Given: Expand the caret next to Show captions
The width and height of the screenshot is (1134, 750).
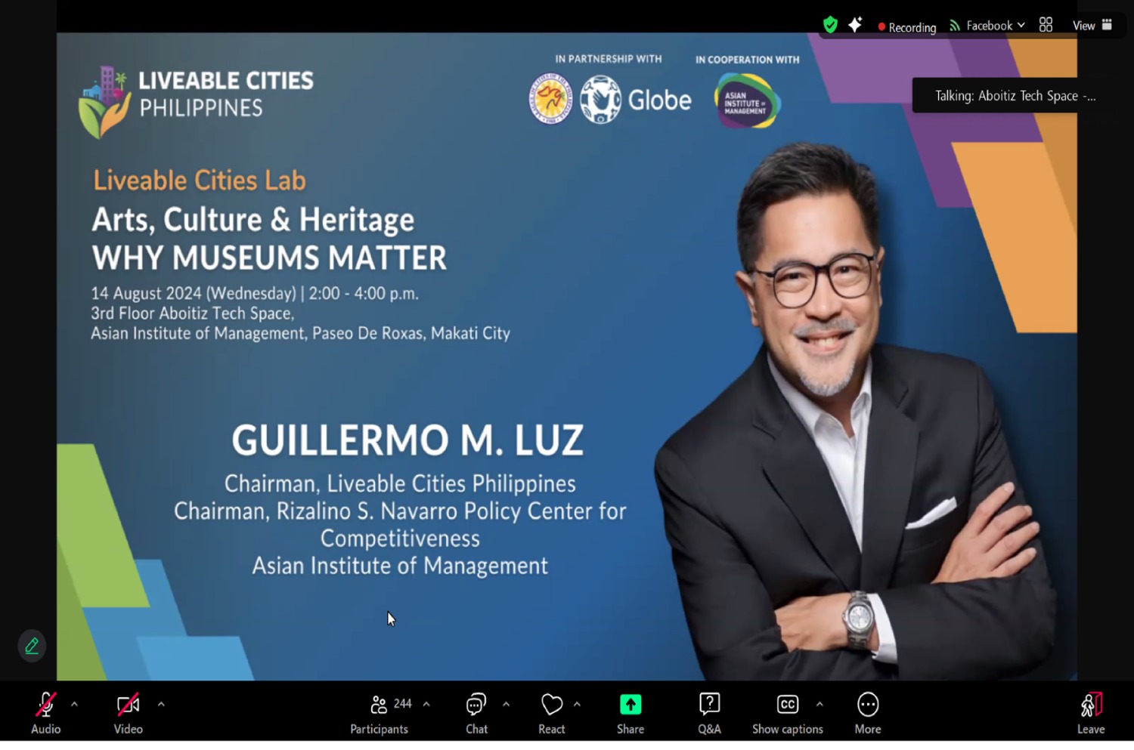Looking at the screenshot, I should 820,704.
